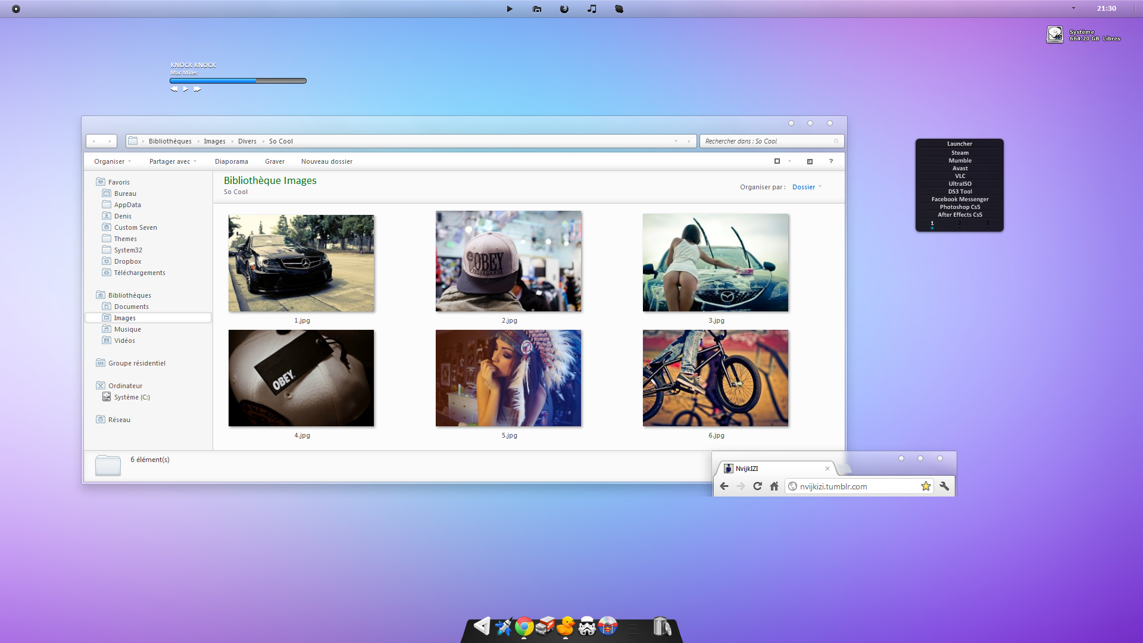Bookmark page with the star icon
The image size is (1143, 643).
926,486
